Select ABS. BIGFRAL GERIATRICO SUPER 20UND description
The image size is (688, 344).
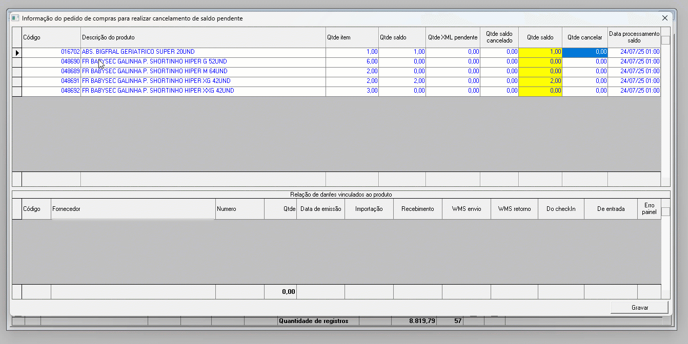click(203, 52)
